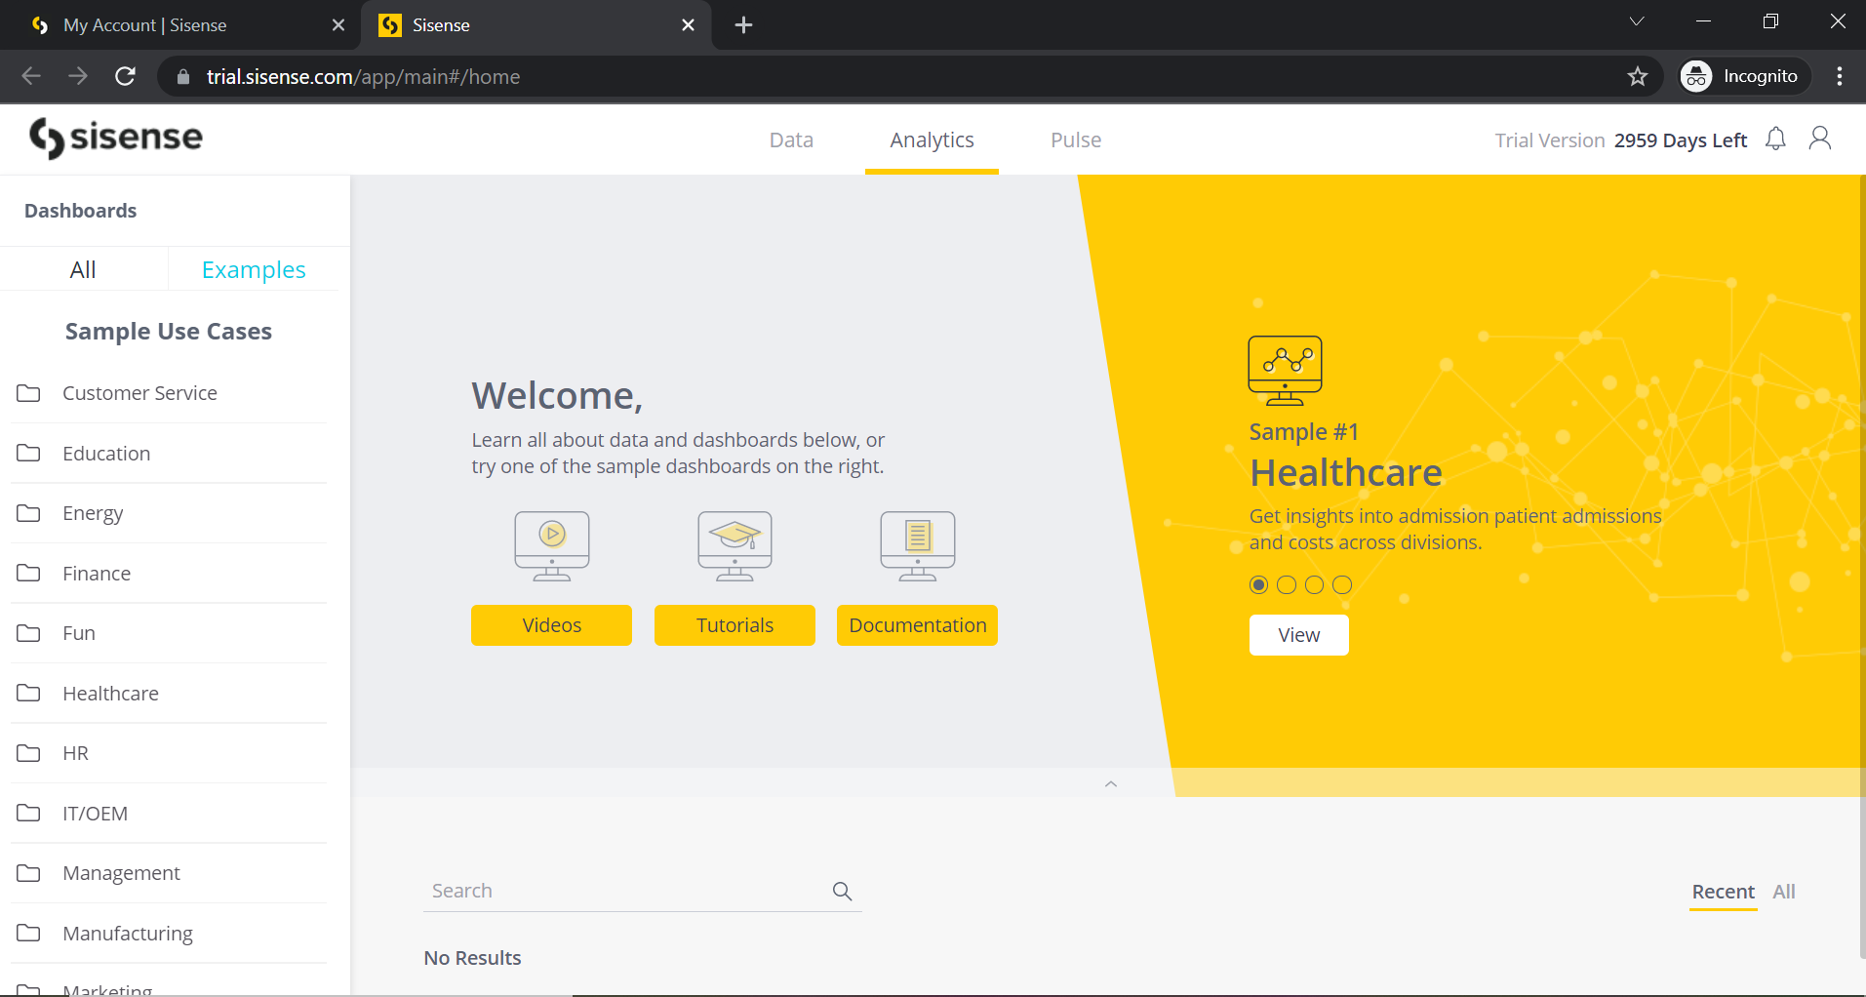This screenshot has height=997, width=1866.
Task: Bookmark page with the star icon
Action: pos(1637,76)
